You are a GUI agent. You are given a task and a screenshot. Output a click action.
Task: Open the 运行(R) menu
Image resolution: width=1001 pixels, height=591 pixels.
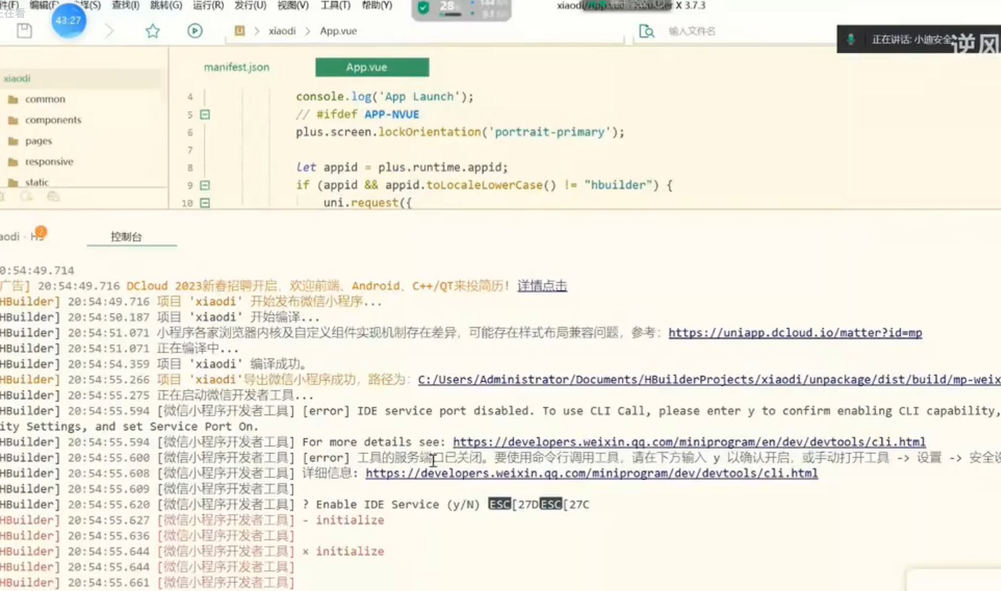pos(208,5)
